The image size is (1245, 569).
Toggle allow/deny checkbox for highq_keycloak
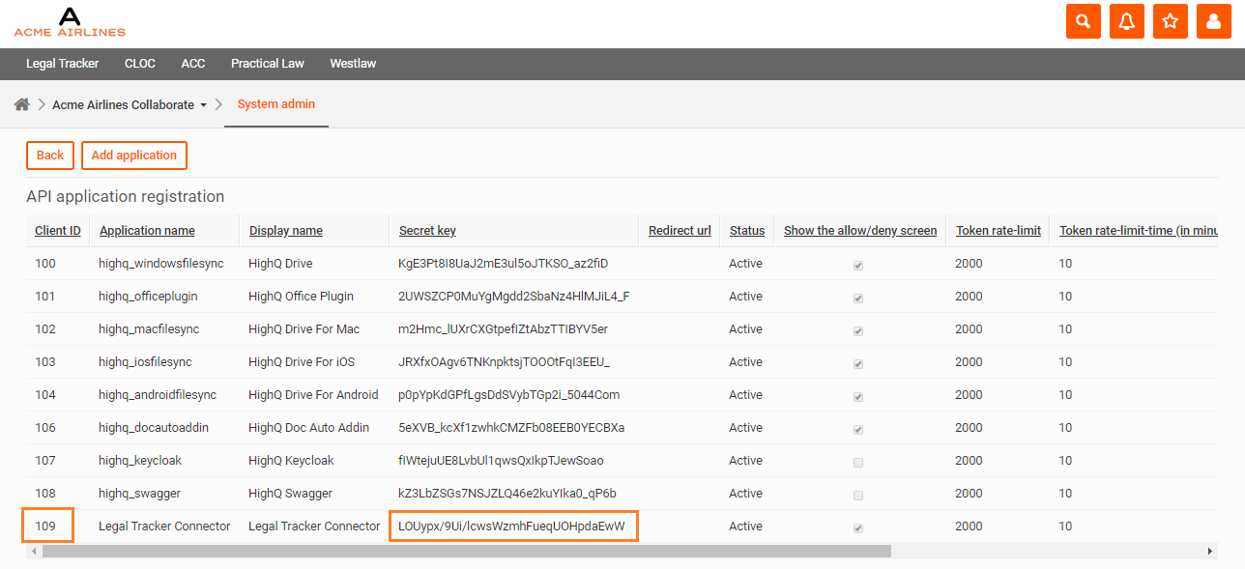(x=858, y=463)
